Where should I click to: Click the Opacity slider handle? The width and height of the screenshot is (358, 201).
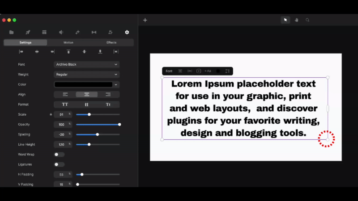point(119,125)
